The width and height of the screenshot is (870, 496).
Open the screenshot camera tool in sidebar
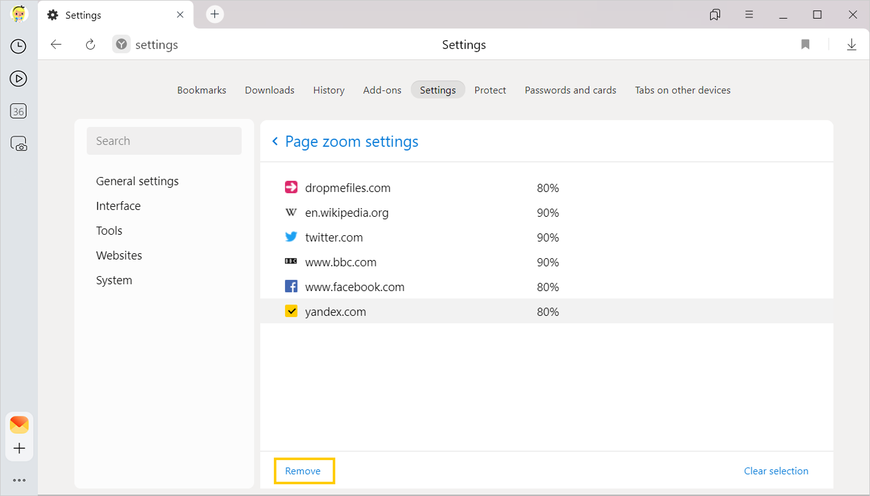(19, 144)
